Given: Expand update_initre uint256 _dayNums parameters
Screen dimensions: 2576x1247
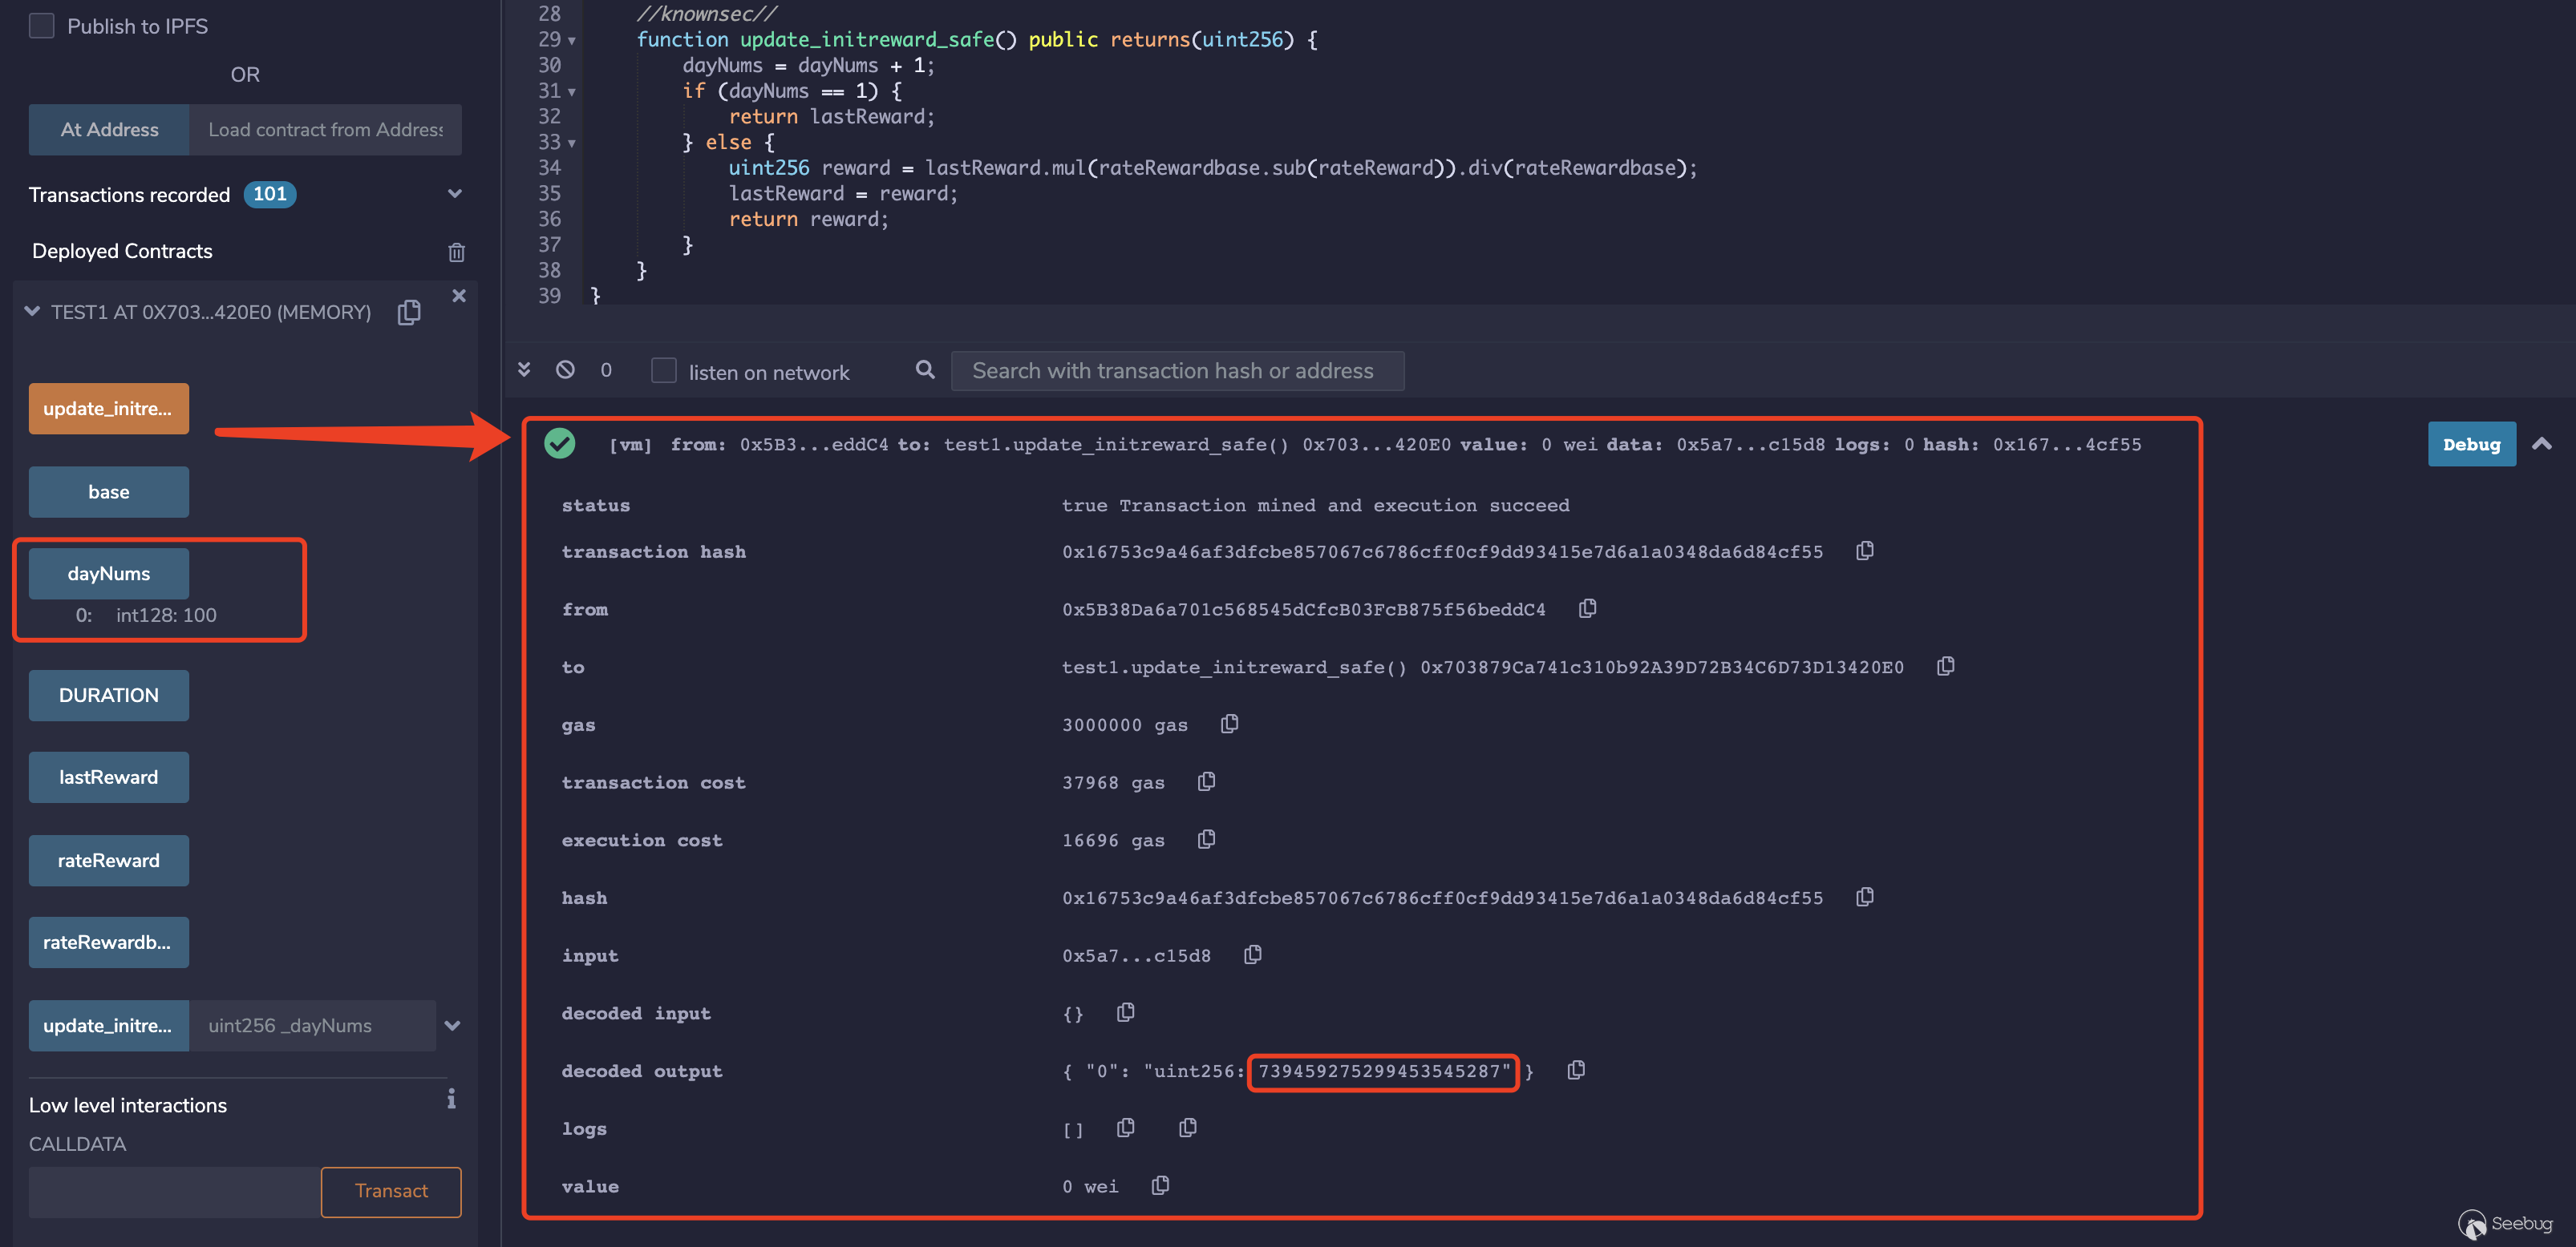Looking at the screenshot, I should click(x=452, y=1026).
